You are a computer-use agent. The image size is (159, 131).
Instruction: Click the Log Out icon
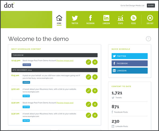click(150, 20)
